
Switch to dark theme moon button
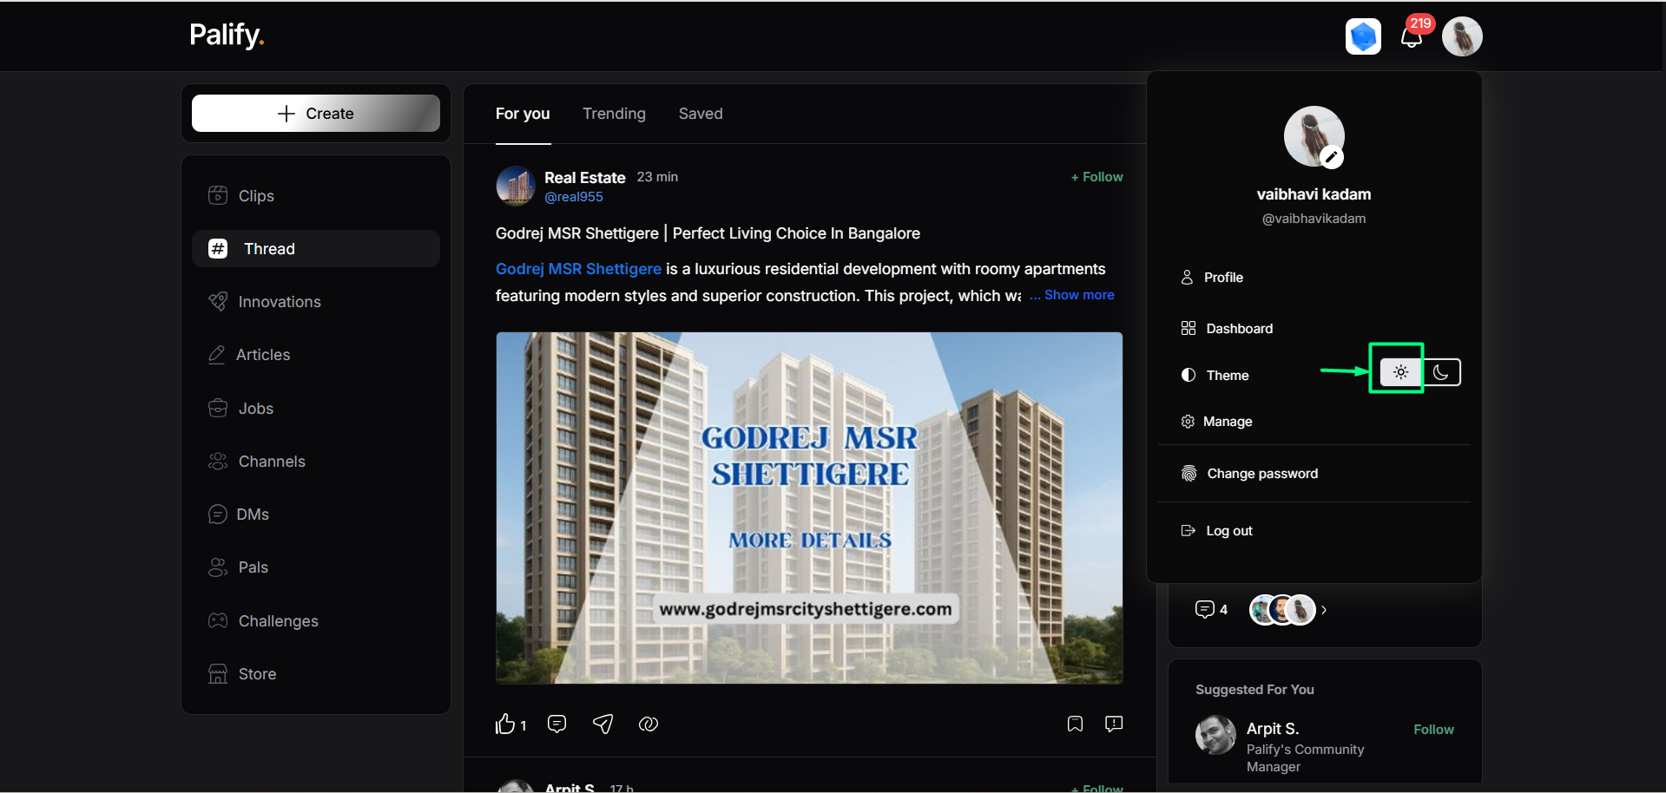click(1441, 372)
